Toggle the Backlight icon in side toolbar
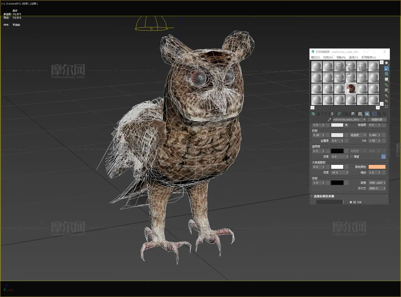The height and width of the screenshot is (297, 401). coord(387,68)
